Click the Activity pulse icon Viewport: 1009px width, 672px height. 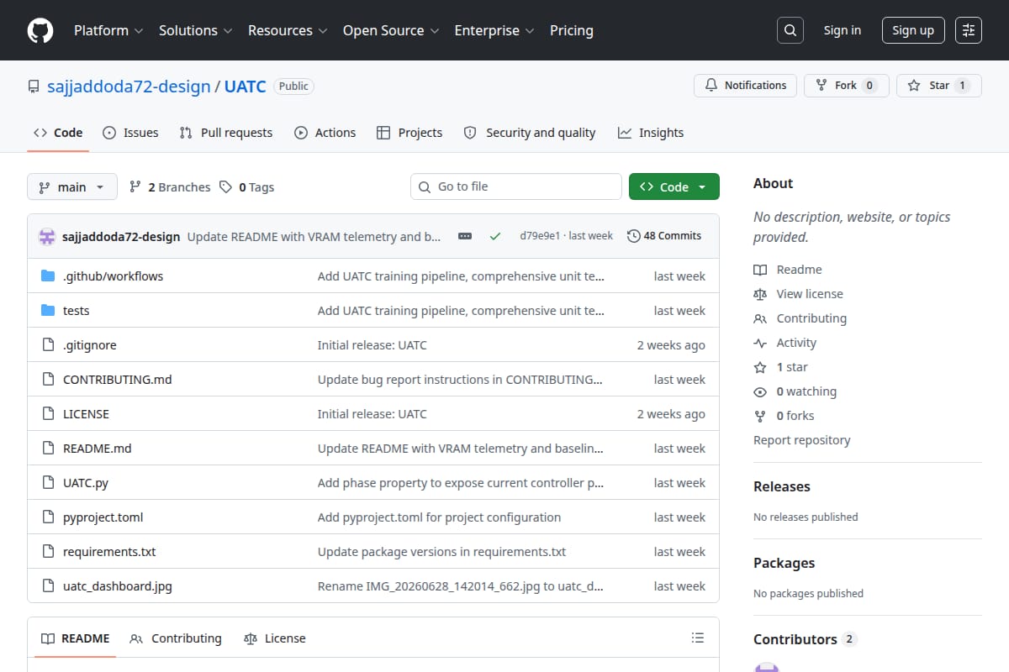[760, 343]
